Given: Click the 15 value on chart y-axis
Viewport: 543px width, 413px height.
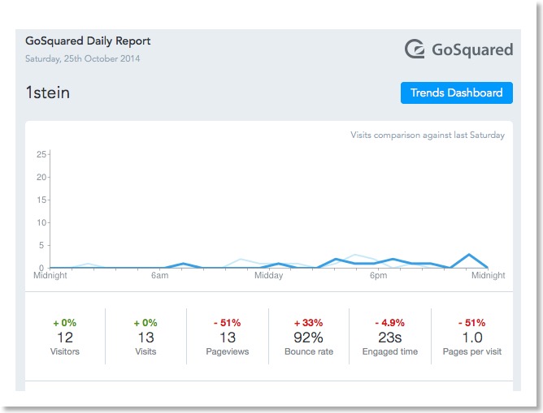Looking at the screenshot, I should click(41, 200).
